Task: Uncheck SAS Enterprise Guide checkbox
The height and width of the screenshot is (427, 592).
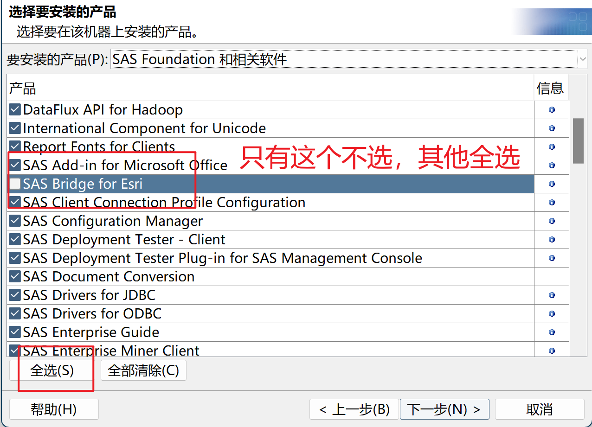Action: click(x=15, y=332)
